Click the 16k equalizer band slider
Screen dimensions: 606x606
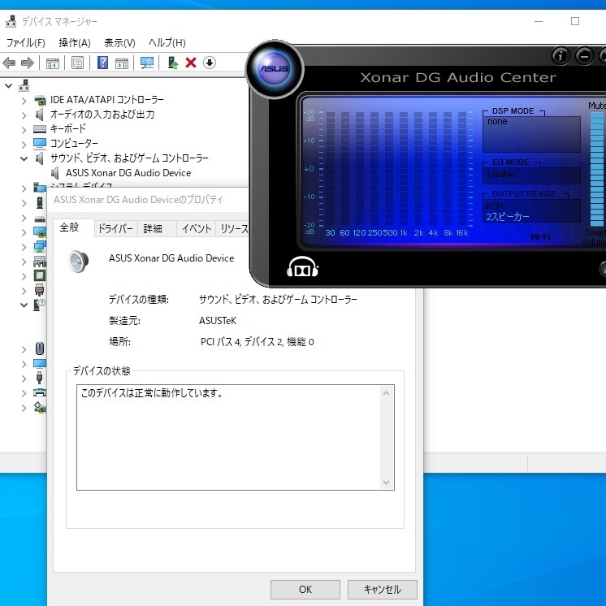pos(462,168)
